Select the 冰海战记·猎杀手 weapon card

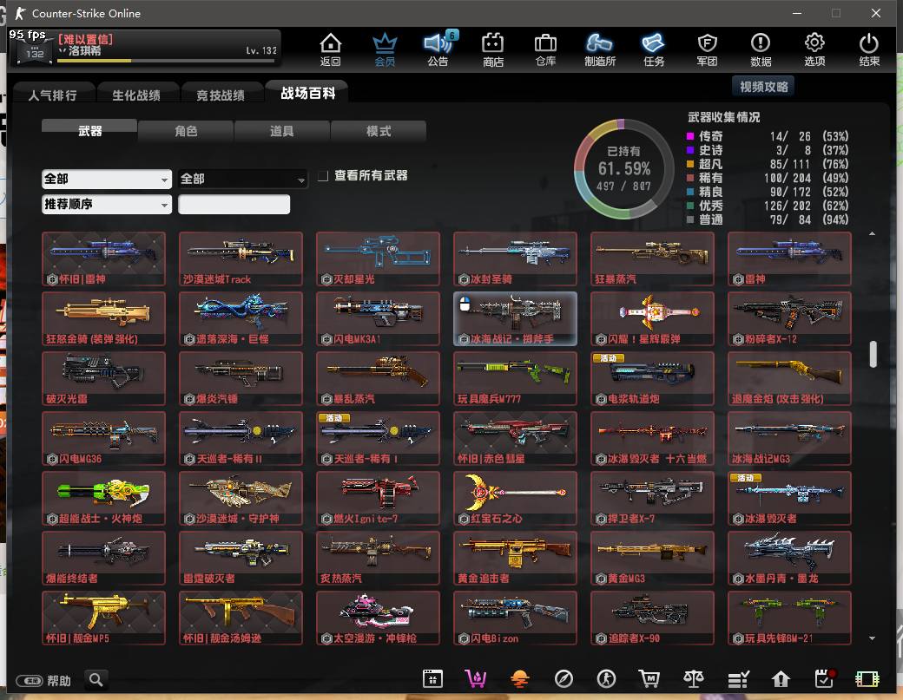pyautogui.click(x=515, y=318)
